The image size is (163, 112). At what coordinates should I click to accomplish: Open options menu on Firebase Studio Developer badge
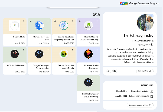coord(97,50)
